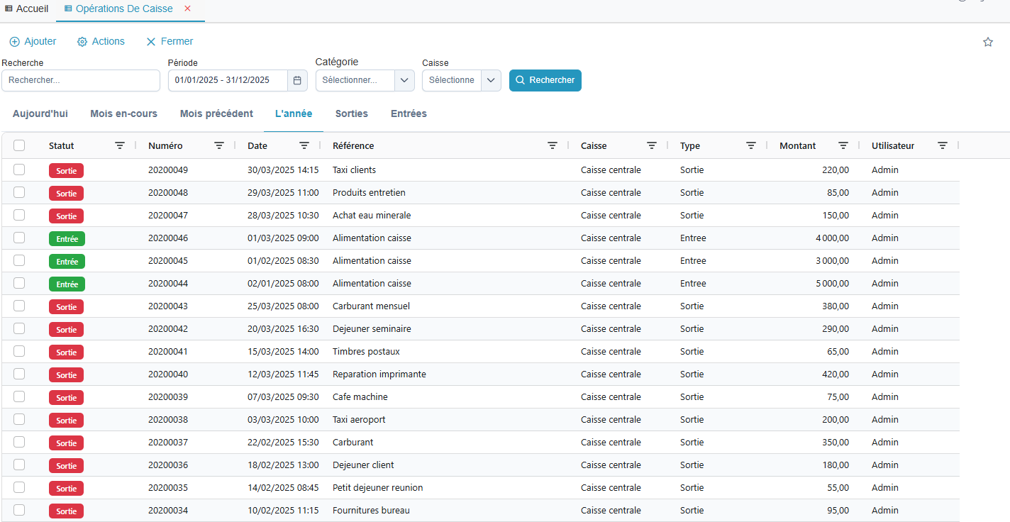The image size is (1010, 522).
Task: Open the Statut column filter icon
Action: pos(120,145)
